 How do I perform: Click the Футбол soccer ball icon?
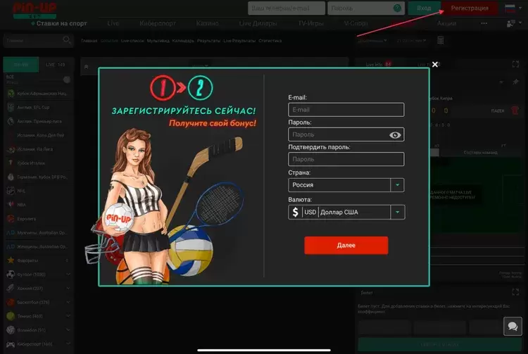11,274
